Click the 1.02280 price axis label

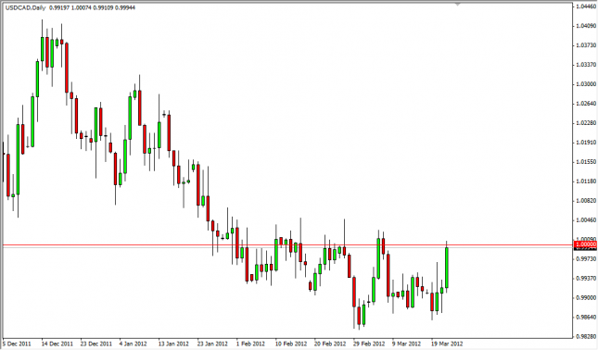pyautogui.click(x=586, y=123)
